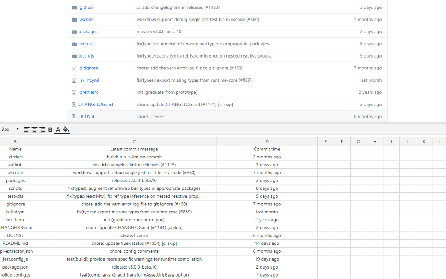The width and height of the screenshot is (446, 279).
Task: Click the file icon beside LICENSE
Action: tap(74, 116)
